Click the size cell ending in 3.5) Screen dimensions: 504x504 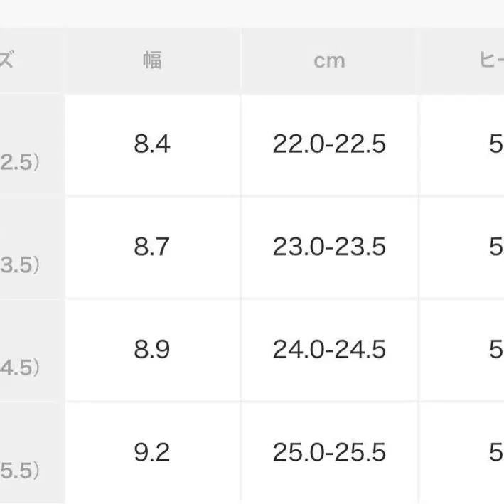tap(20, 265)
